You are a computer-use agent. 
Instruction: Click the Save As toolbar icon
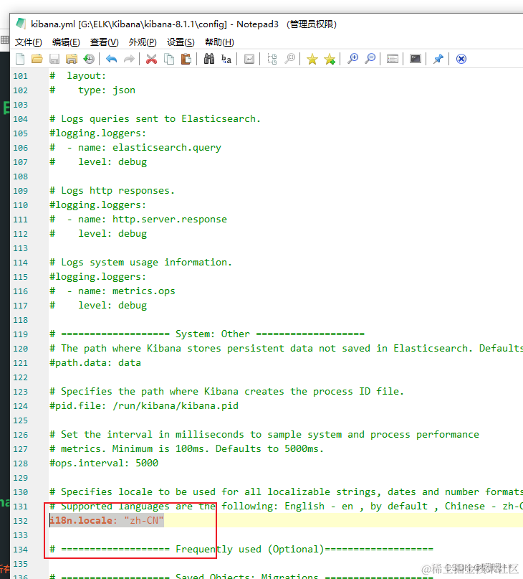coord(72,59)
